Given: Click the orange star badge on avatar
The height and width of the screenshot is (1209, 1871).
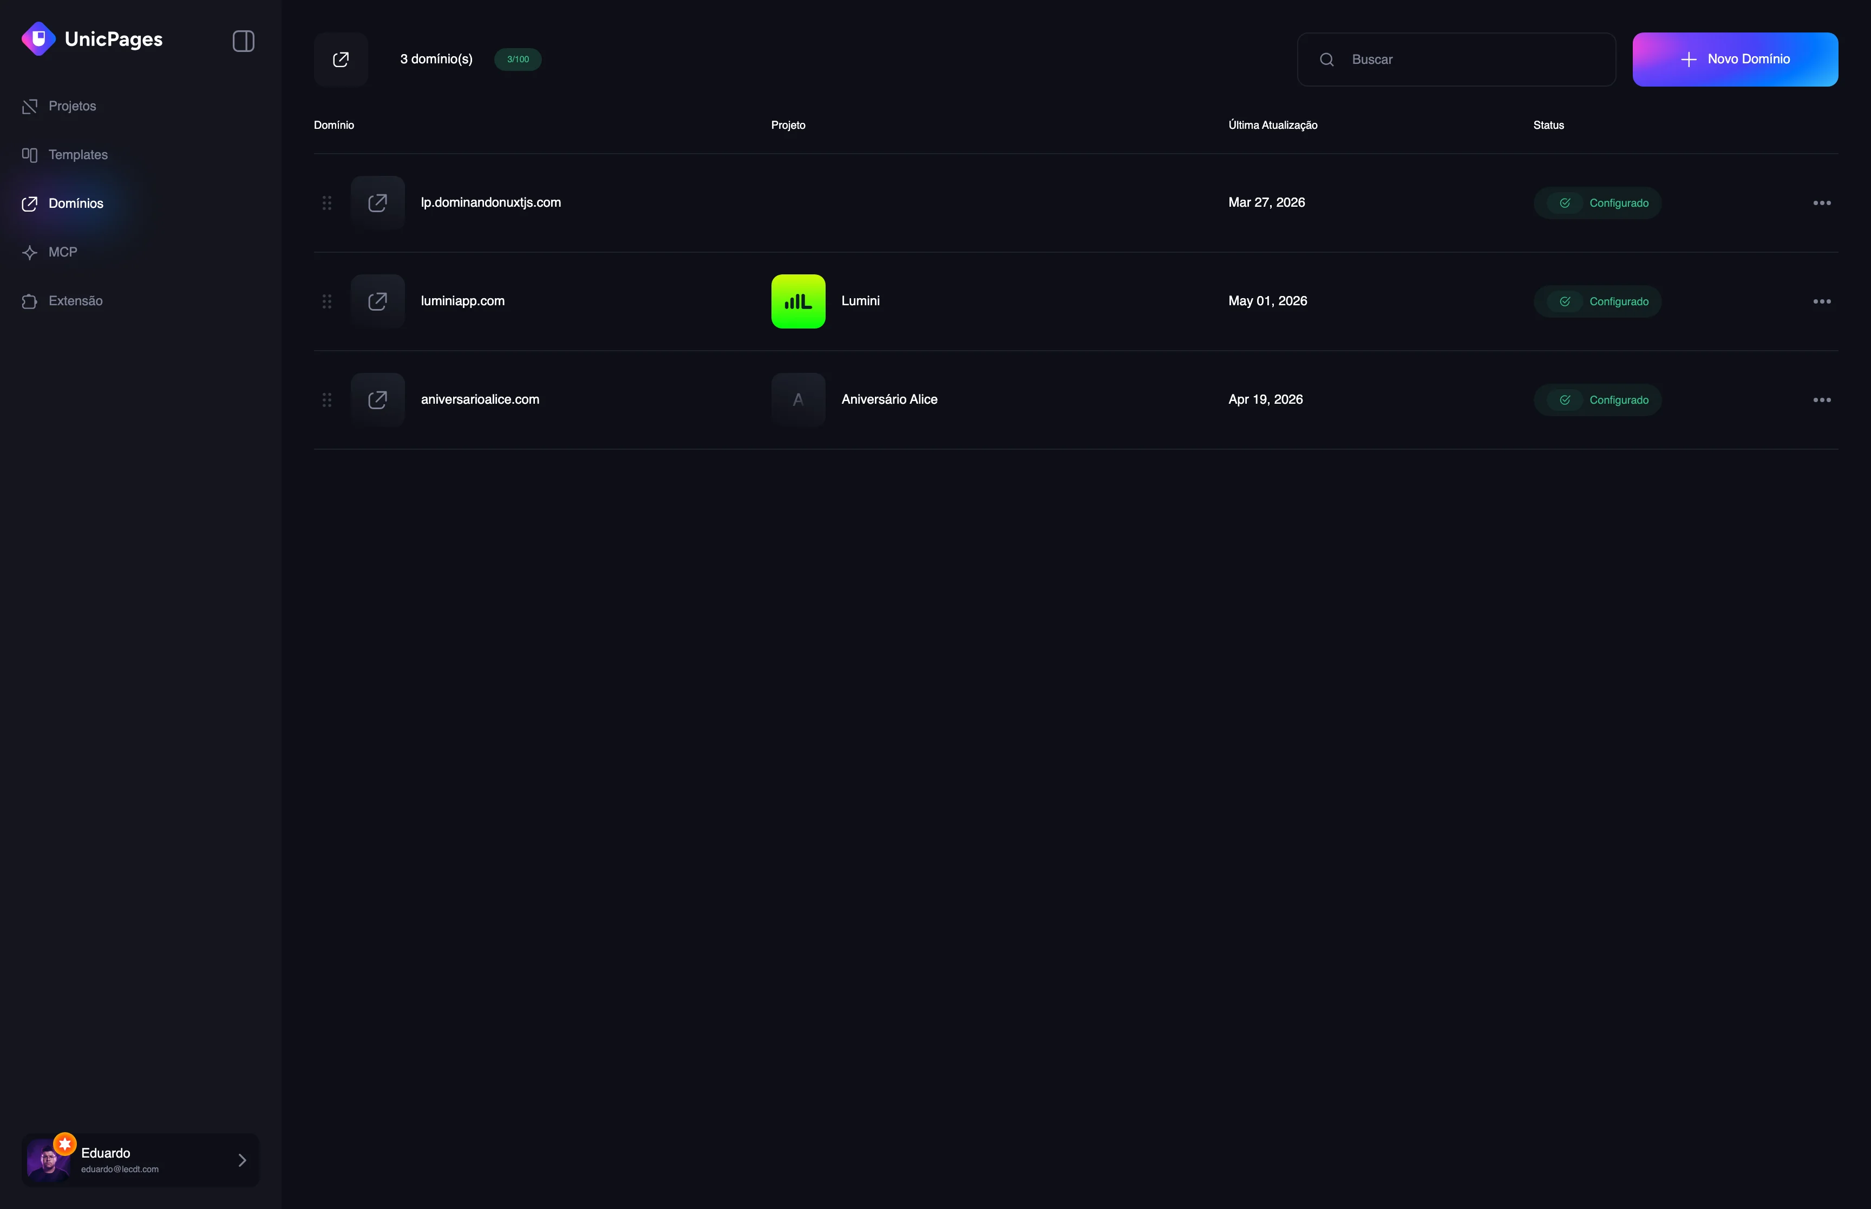Looking at the screenshot, I should (x=65, y=1144).
